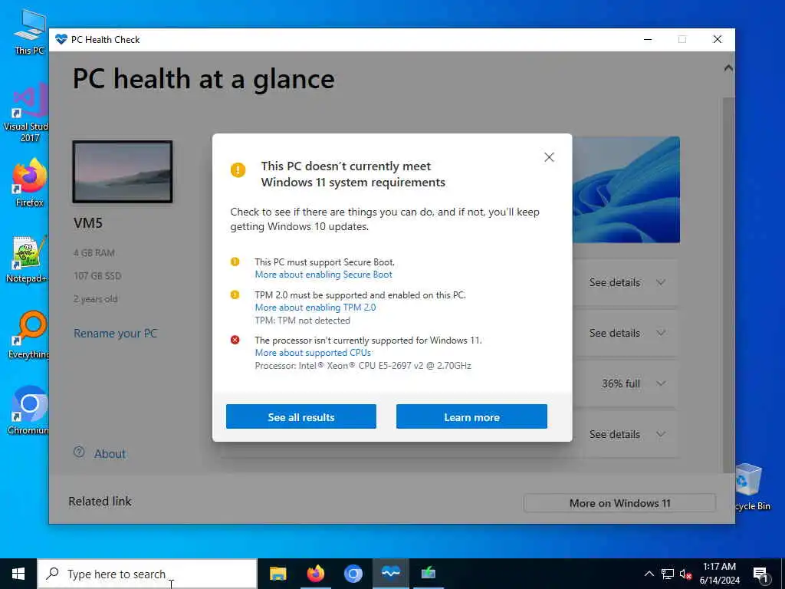The image size is (785, 589).
Task: Click the See all results button
Action: [x=301, y=416]
